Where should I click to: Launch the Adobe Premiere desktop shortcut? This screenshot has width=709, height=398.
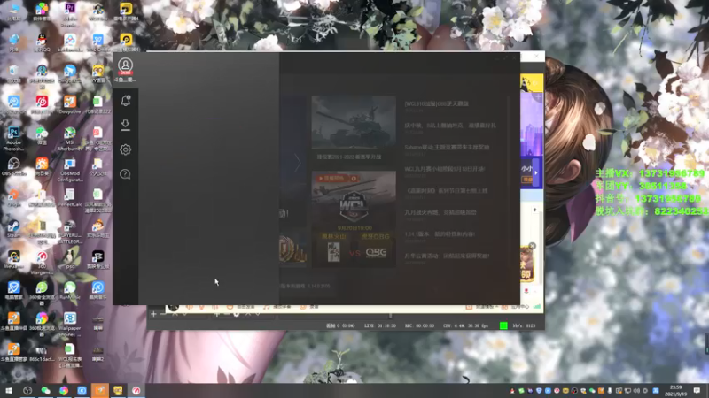click(x=70, y=12)
